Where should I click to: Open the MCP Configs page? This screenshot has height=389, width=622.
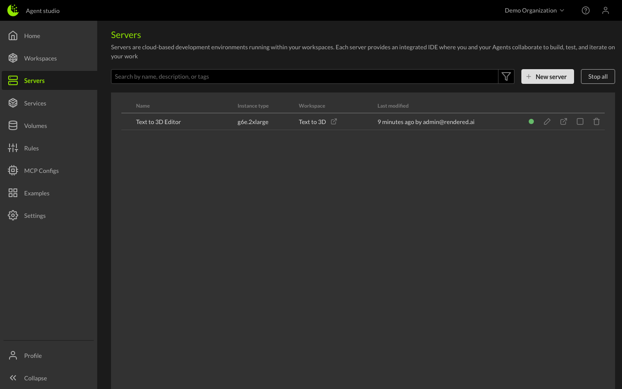(41, 171)
